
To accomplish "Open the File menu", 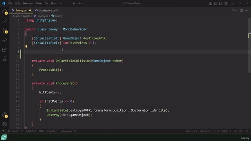I will (x=10, y=4).
